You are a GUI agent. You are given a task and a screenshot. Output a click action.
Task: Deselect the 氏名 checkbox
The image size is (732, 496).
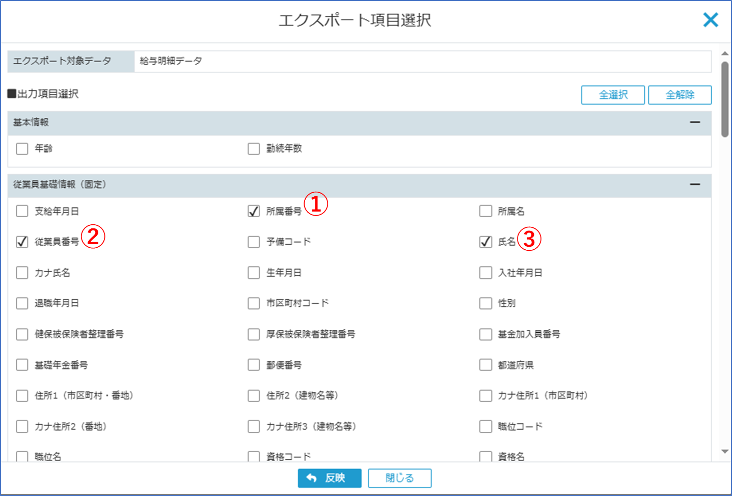(x=485, y=242)
